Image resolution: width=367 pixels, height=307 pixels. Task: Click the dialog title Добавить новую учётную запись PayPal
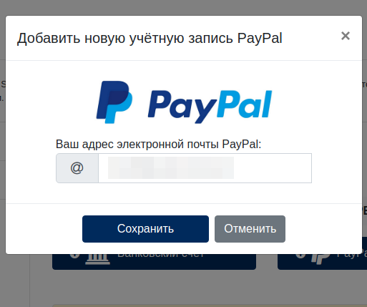[x=150, y=38]
